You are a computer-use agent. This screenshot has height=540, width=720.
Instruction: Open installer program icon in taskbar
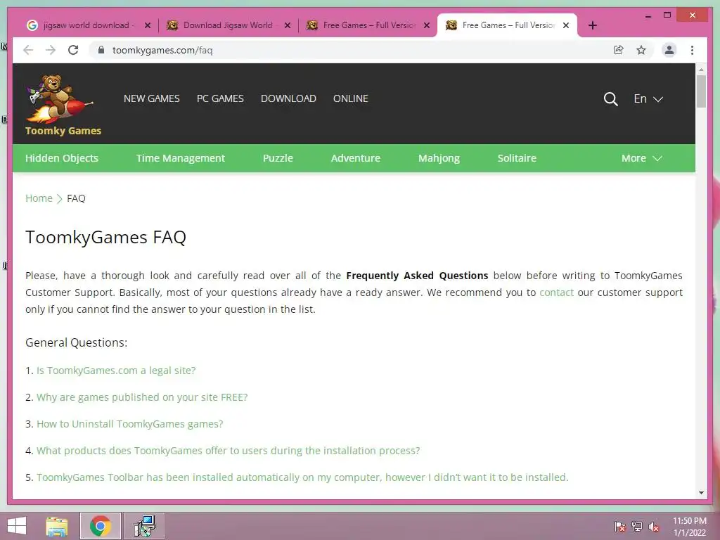pyautogui.click(x=144, y=526)
